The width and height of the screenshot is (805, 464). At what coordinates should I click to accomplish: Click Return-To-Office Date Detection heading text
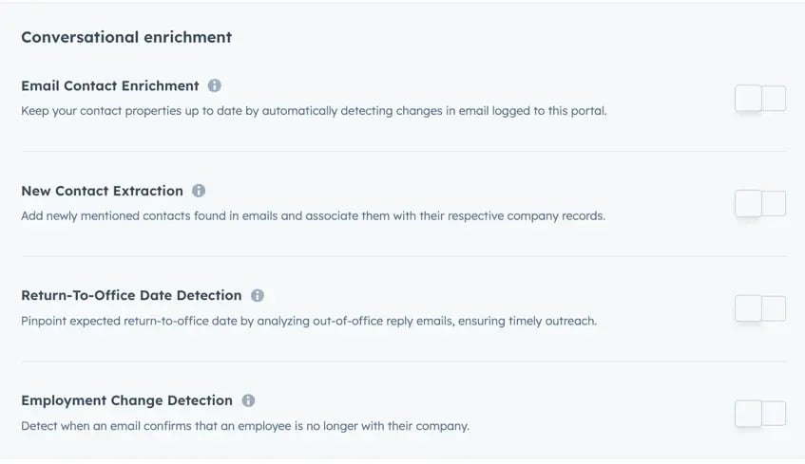[131, 295]
